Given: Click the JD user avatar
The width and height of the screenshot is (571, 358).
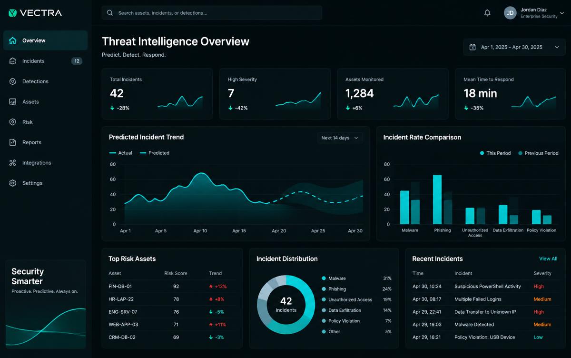Looking at the screenshot, I should (x=510, y=13).
